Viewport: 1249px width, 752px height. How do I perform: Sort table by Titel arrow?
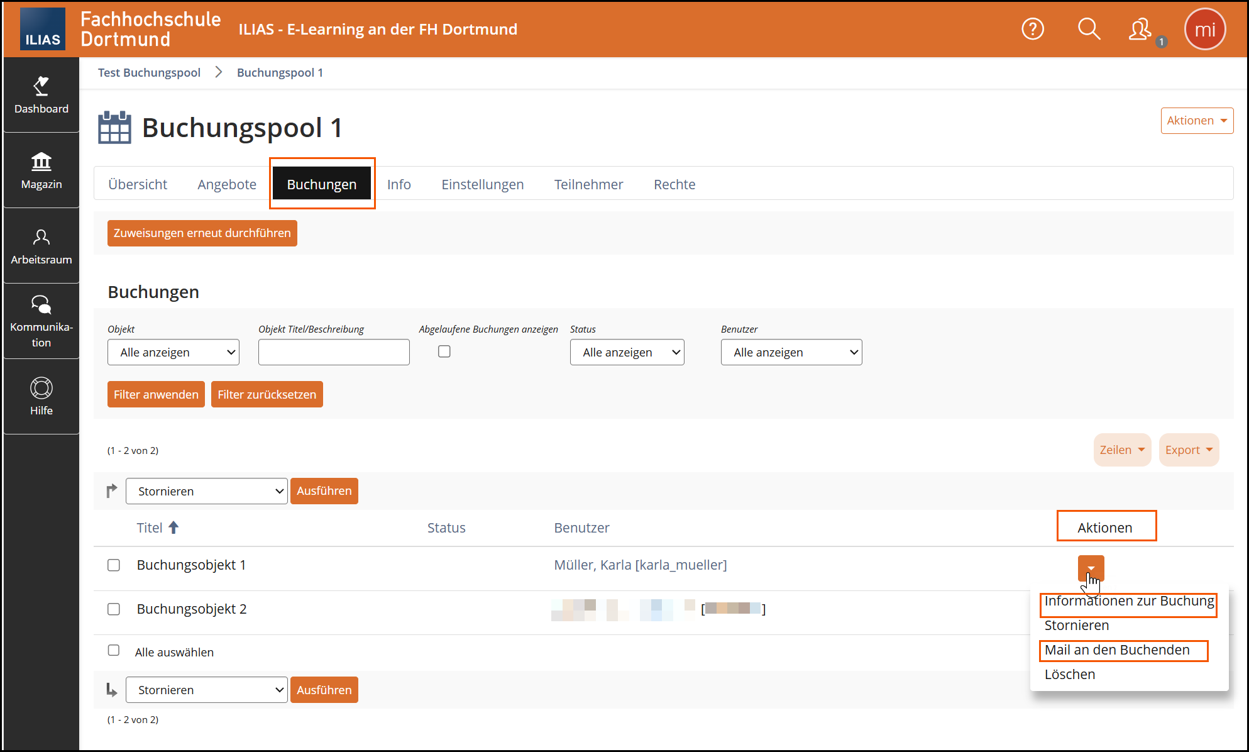point(173,528)
